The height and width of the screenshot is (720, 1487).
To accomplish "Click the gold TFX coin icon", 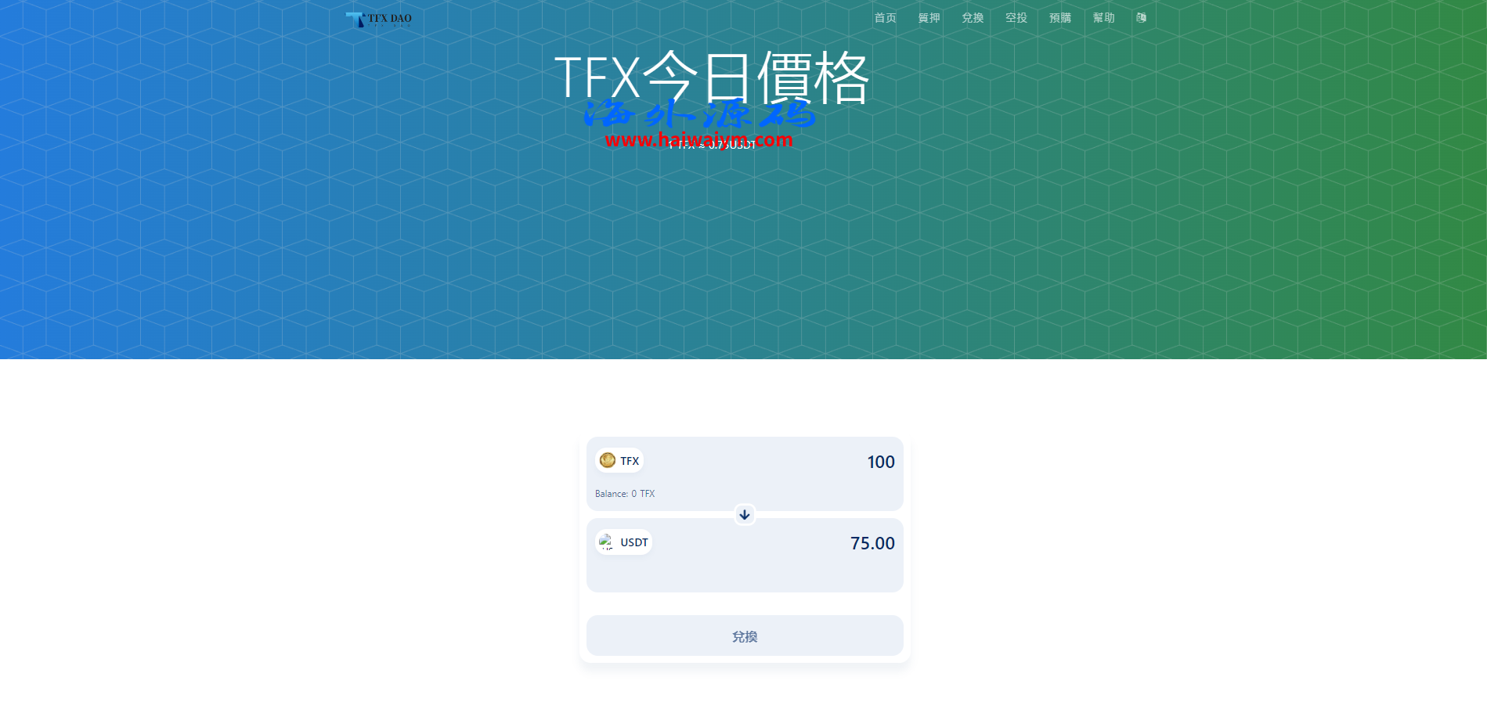I will click(608, 460).
